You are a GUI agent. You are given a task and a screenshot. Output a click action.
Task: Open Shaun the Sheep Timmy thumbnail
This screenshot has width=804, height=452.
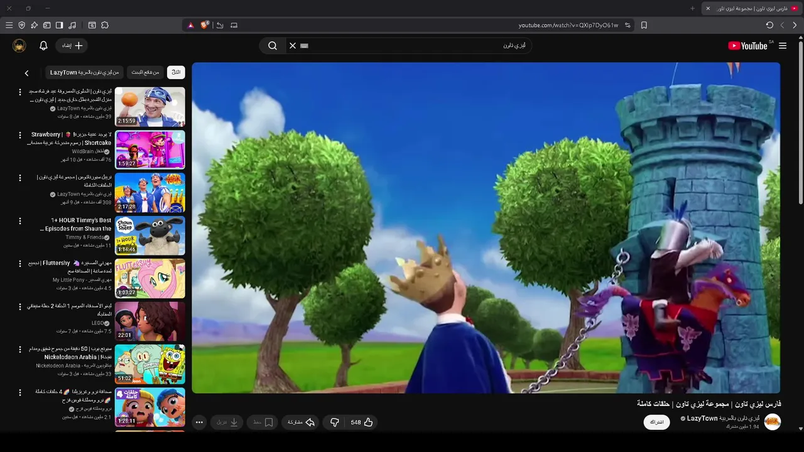pyautogui.click(x=150, y=235)
